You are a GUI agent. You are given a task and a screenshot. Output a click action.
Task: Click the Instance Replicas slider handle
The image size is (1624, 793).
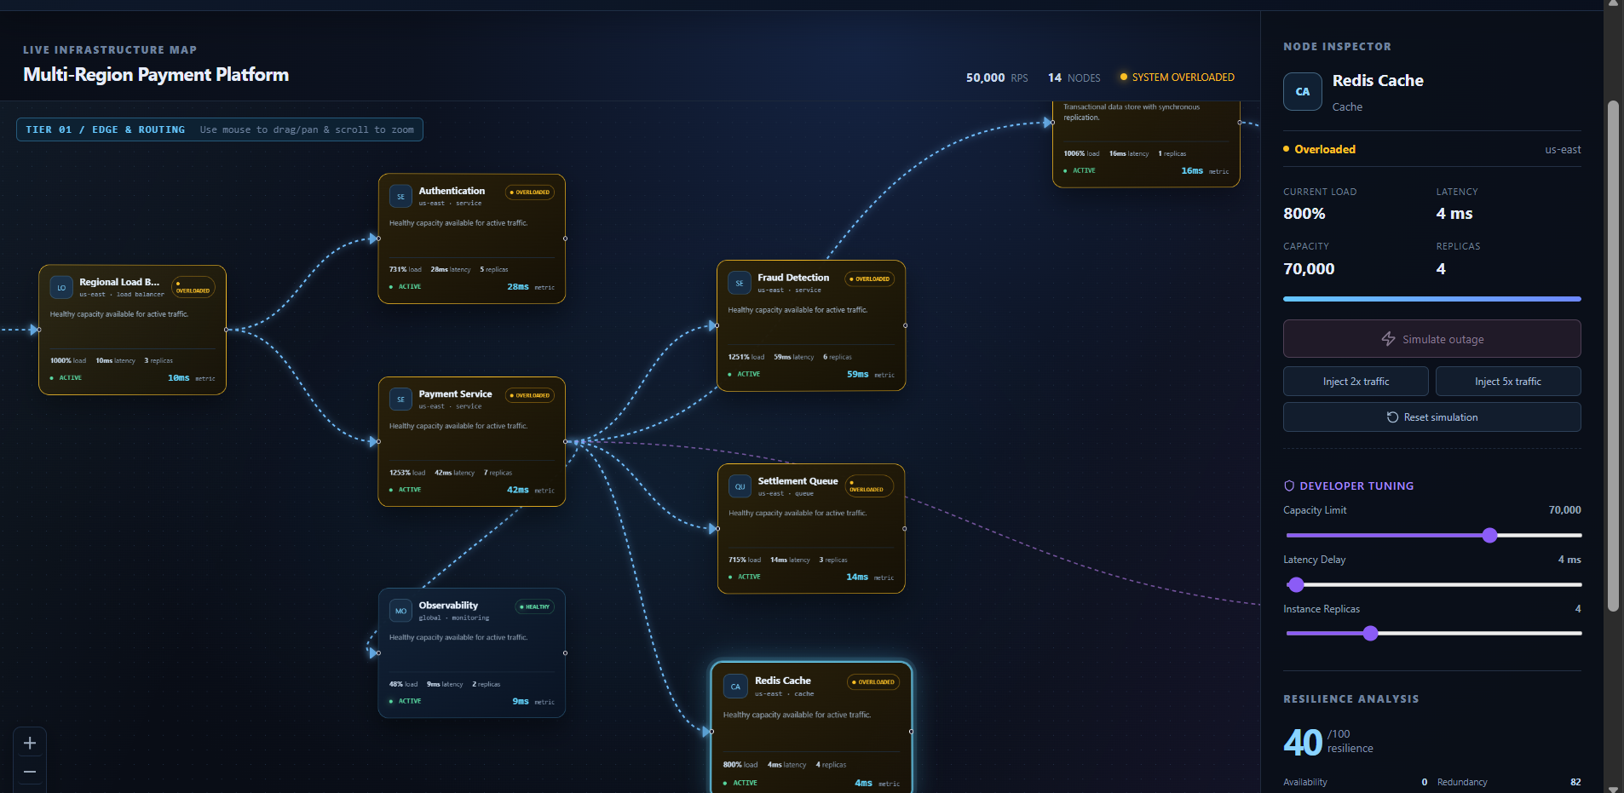(1370, 633)
